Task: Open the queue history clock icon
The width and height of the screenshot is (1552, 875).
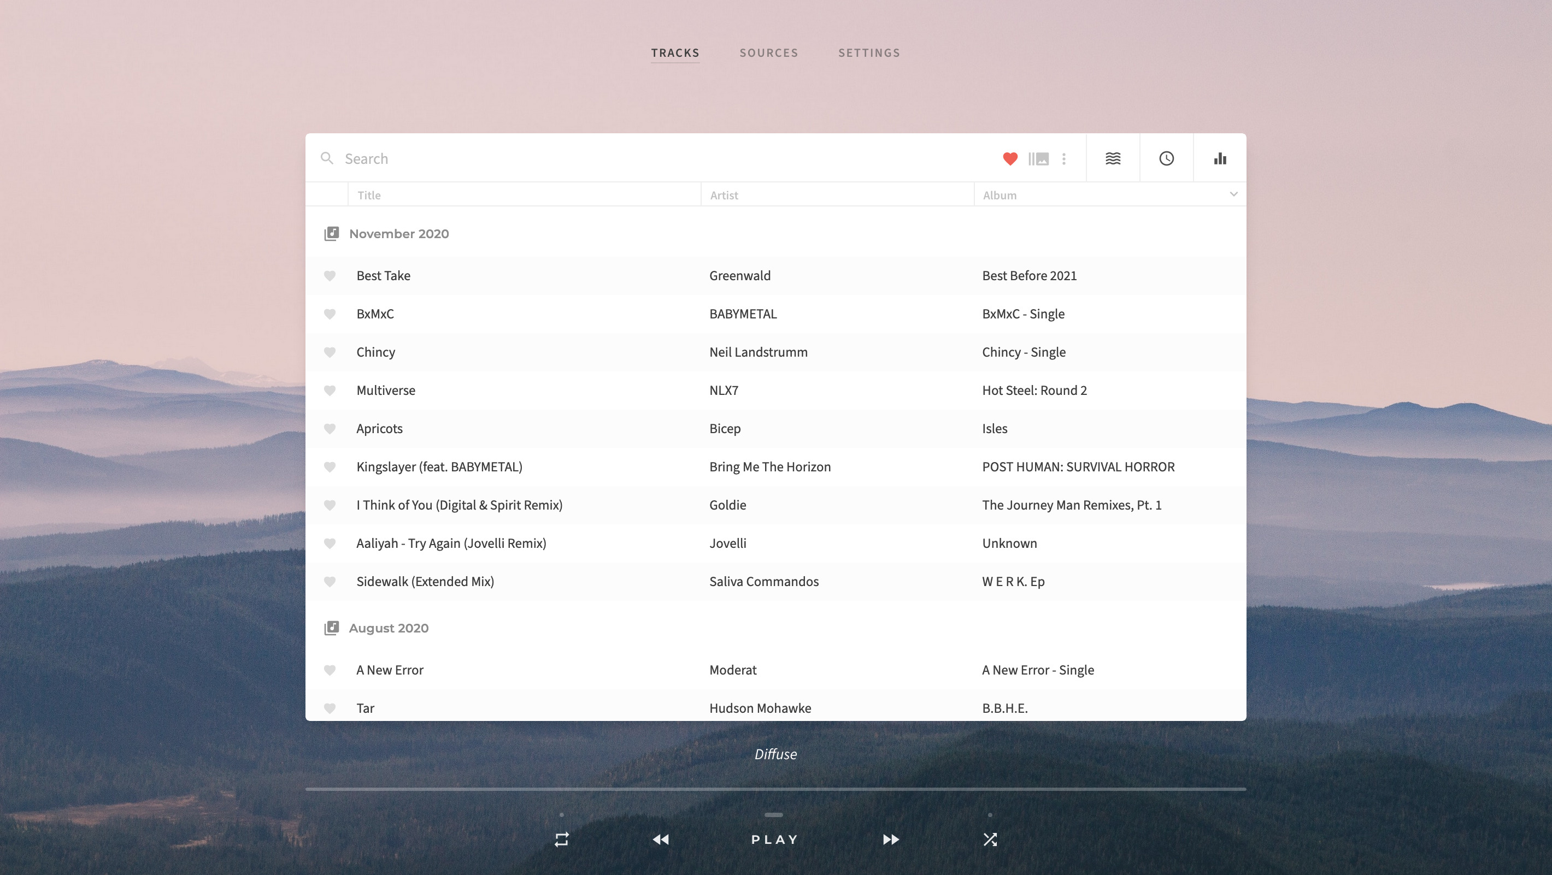Action: [1166, 158]
